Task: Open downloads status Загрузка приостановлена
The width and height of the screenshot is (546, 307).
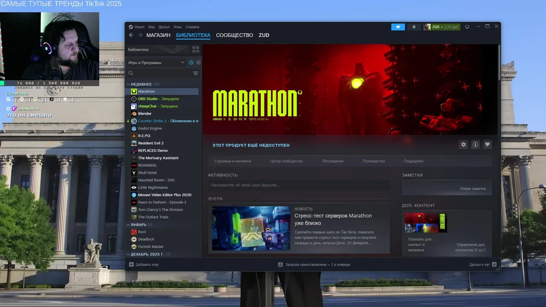Action: coord(314,264)
